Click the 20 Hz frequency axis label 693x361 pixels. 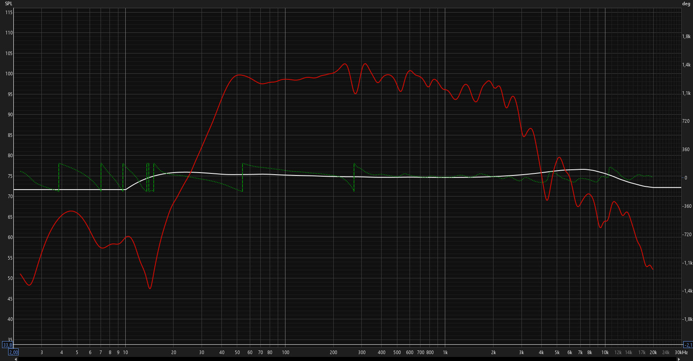coord(174,352)
